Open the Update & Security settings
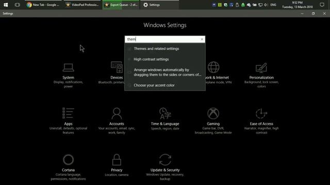The height and width of the screenshot is (185, 330). pyautogui.click(x=165, y=168)
